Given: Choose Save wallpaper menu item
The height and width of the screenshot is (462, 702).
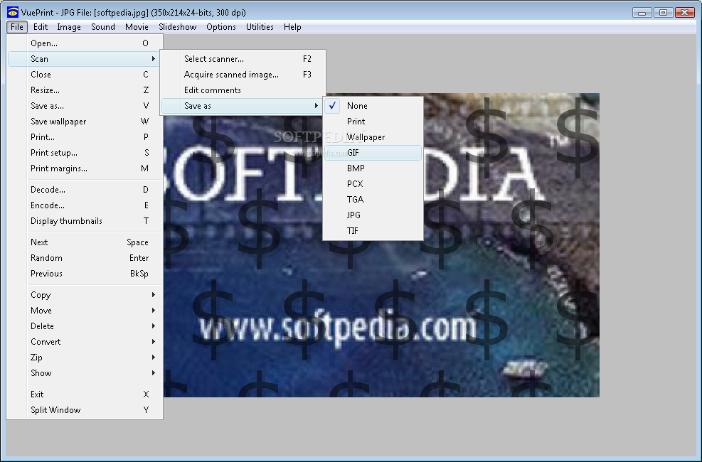Looking at the screenshot, I should click(x=85, y=122).
